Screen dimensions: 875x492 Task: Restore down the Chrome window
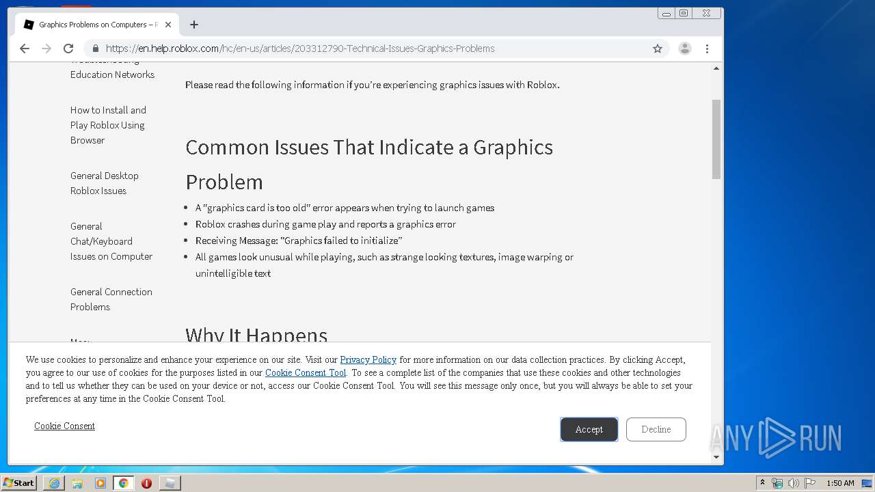pos(683,13)
